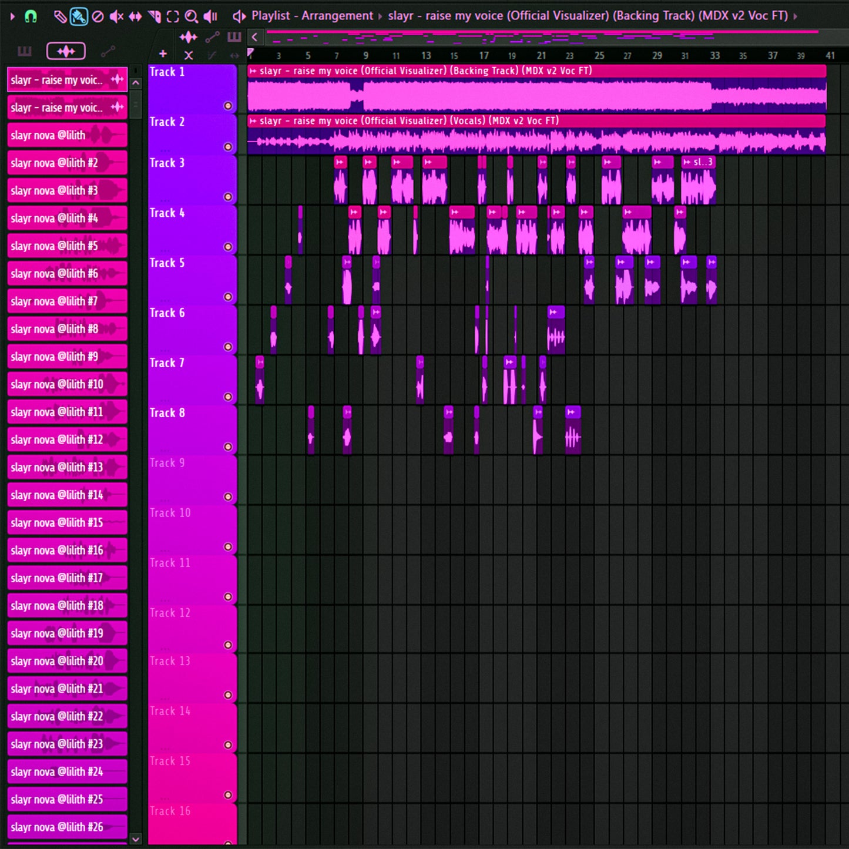Select the Track 1 header

click(x=192, y=89)
